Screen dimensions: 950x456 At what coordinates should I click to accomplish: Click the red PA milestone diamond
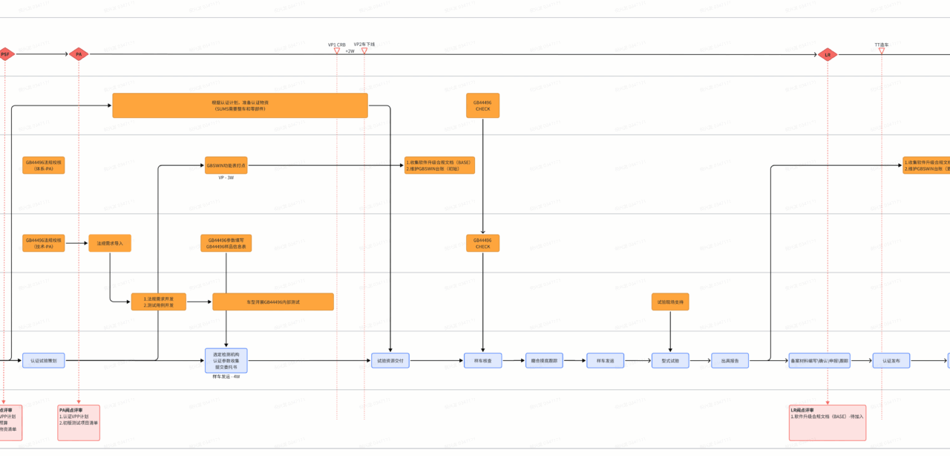pos(78,54)
